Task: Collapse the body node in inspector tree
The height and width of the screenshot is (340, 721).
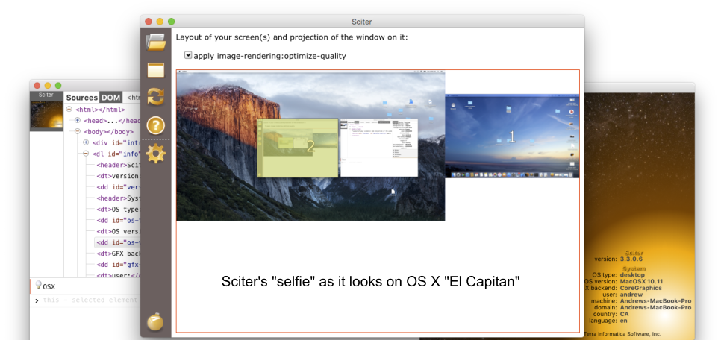Action: coord(78,131)
